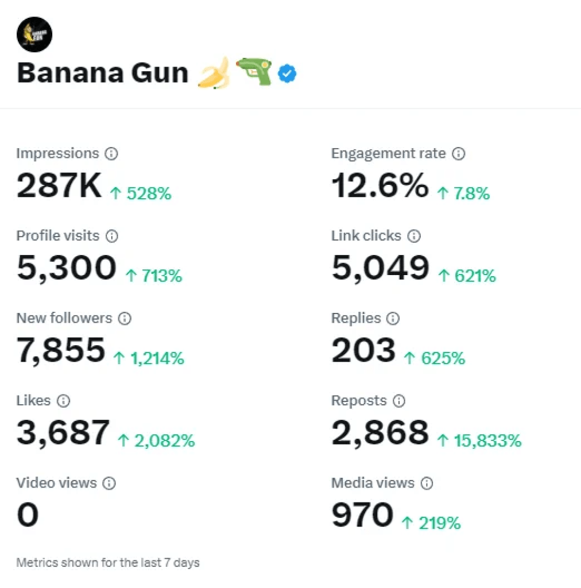Click the Engagement rate info icon

pyautogui.click(x=458, y=153)
